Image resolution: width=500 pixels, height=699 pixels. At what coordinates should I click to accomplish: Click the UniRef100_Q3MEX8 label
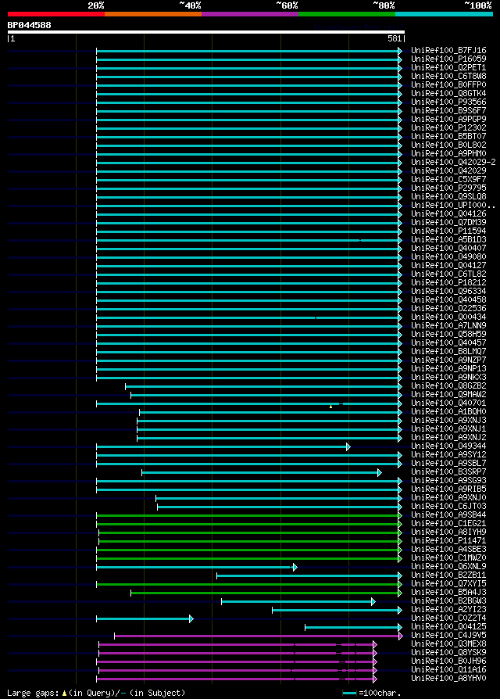click(x=448, y=644)
